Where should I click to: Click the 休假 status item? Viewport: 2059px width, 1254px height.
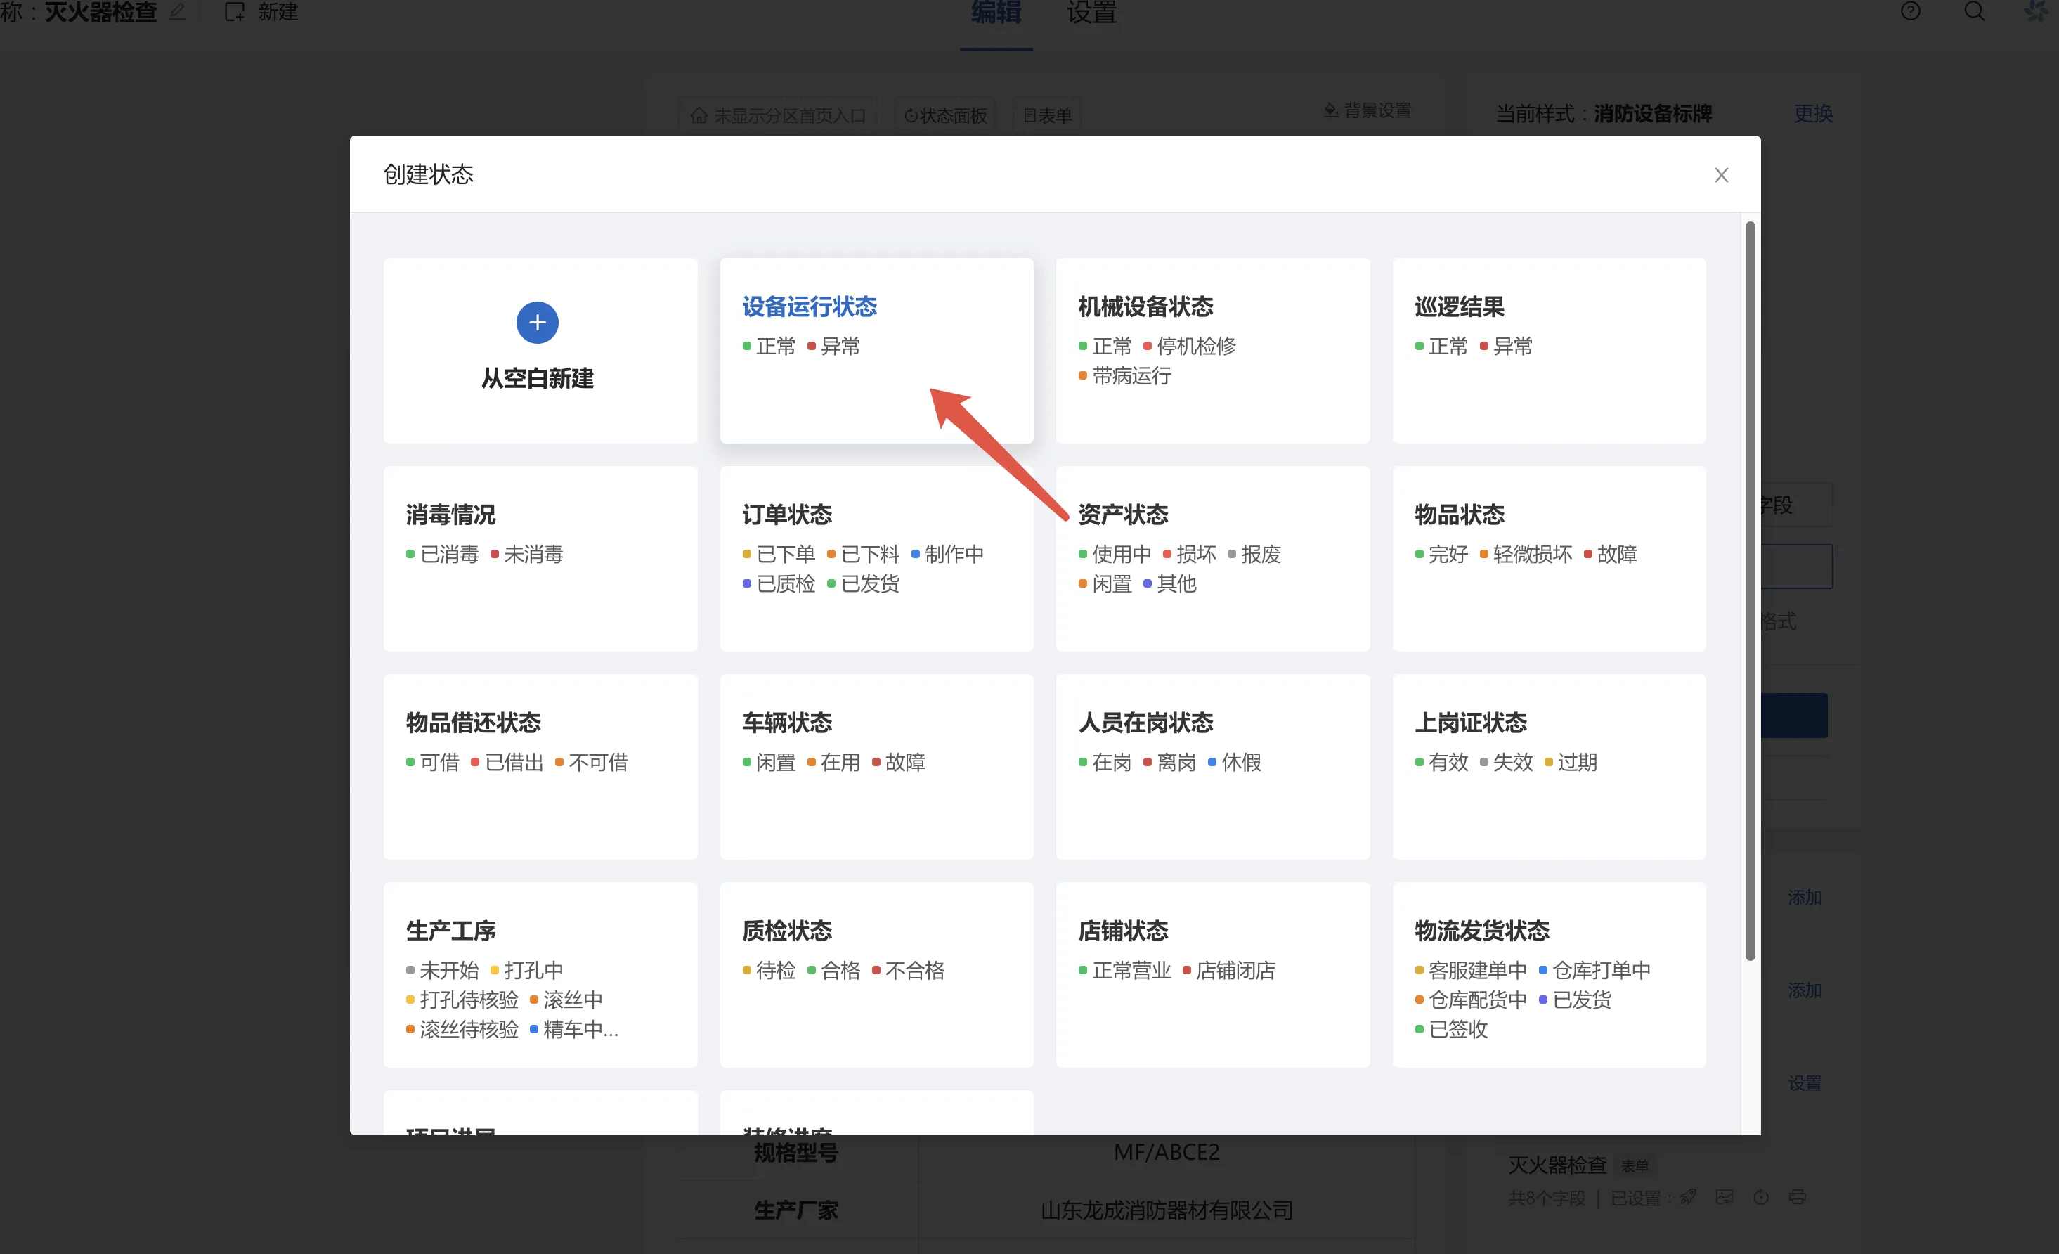click(x=1235, y=763)
